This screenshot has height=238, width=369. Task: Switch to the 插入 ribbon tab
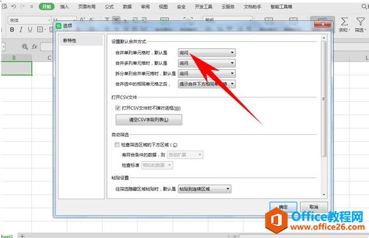[64, 7]
